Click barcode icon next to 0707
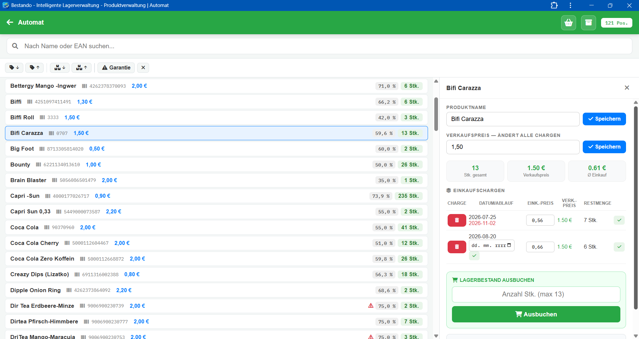Viewport: 639px width, 339px height. (x=51, y=133)
